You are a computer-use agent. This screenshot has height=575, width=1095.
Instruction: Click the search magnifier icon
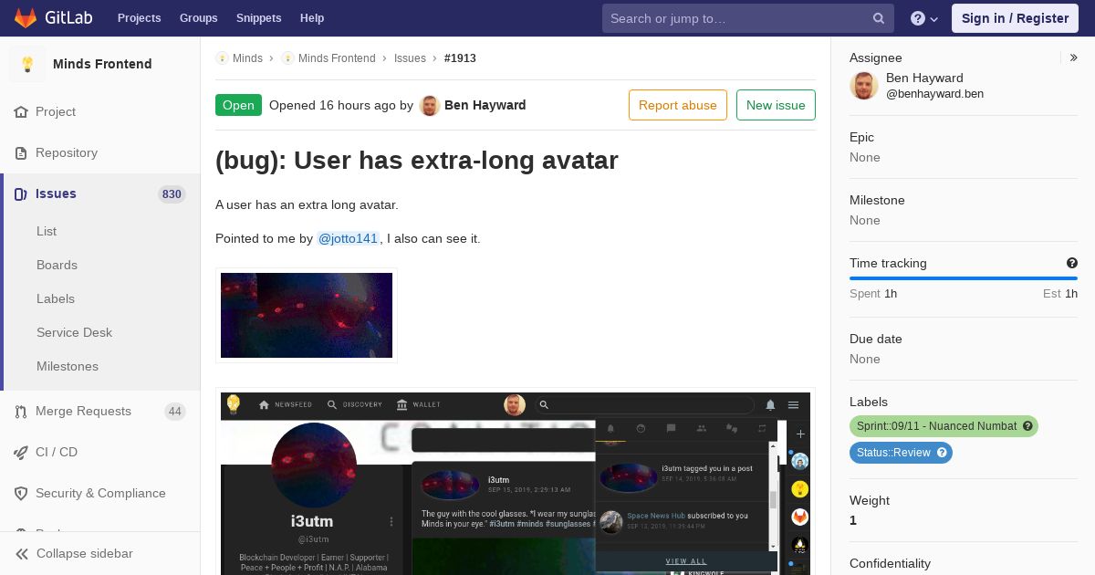click(x=879, y=18)
